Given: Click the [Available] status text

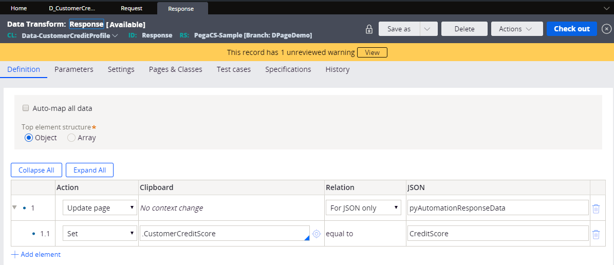Looking at the screenshot, I should coord(125,25).
